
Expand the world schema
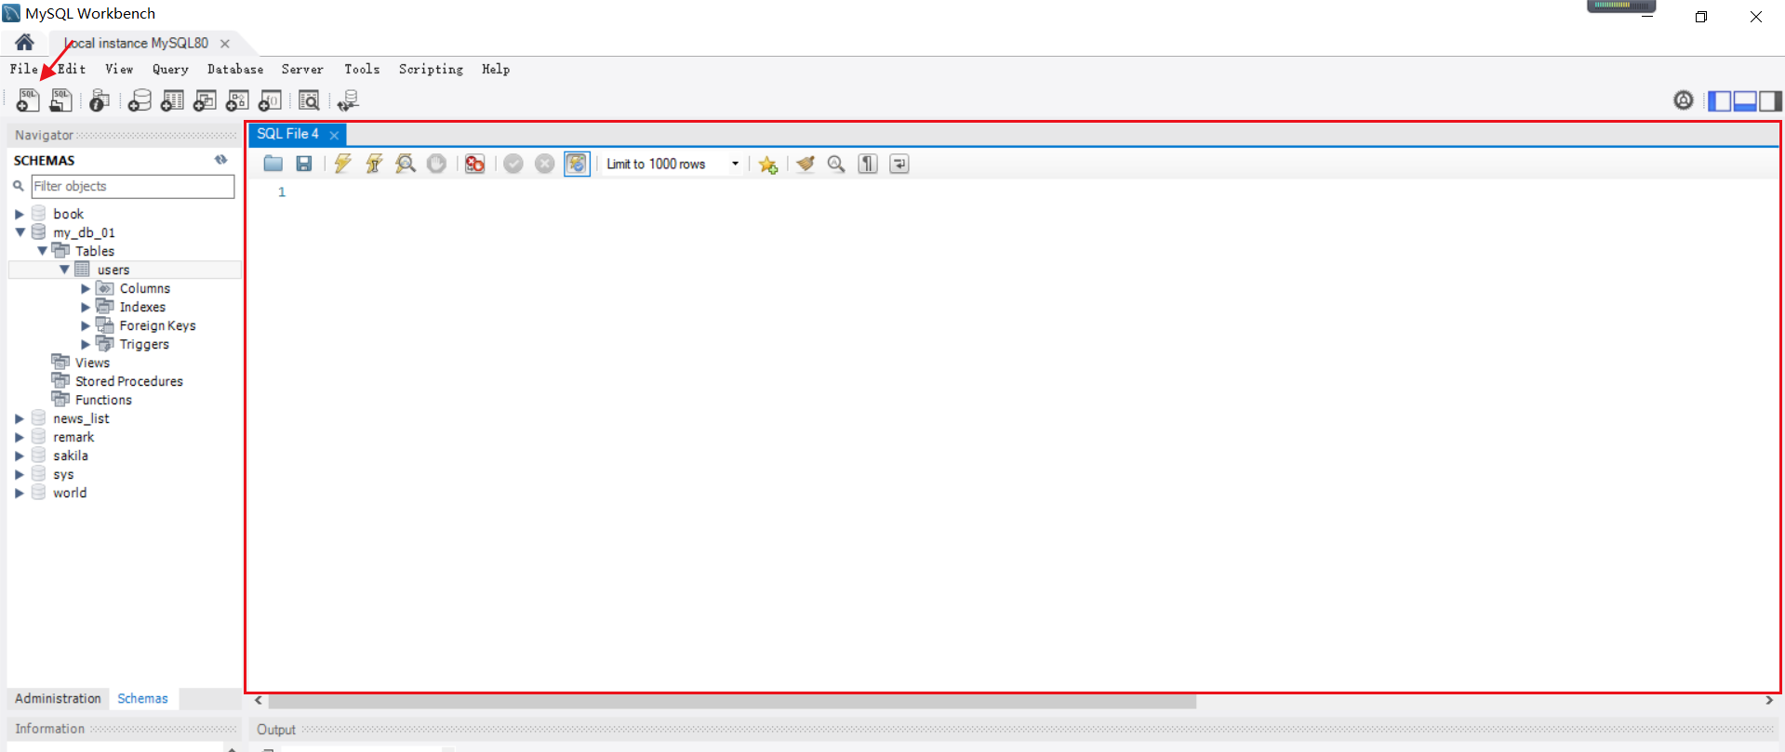(x=20, y=493)
